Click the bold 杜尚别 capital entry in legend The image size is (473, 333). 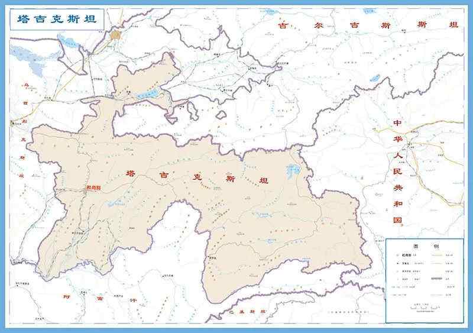click(407, 255)
